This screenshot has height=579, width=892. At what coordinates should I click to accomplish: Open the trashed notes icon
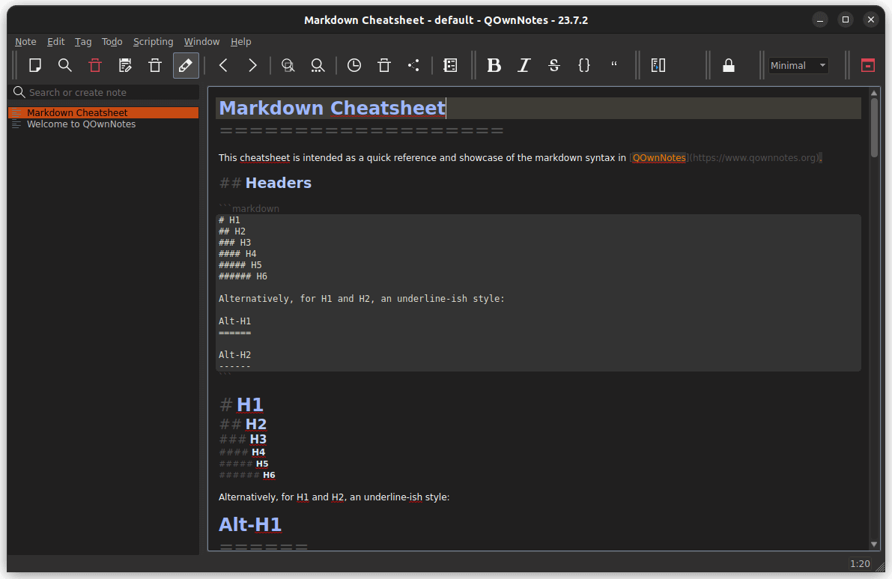coord(383,65)
